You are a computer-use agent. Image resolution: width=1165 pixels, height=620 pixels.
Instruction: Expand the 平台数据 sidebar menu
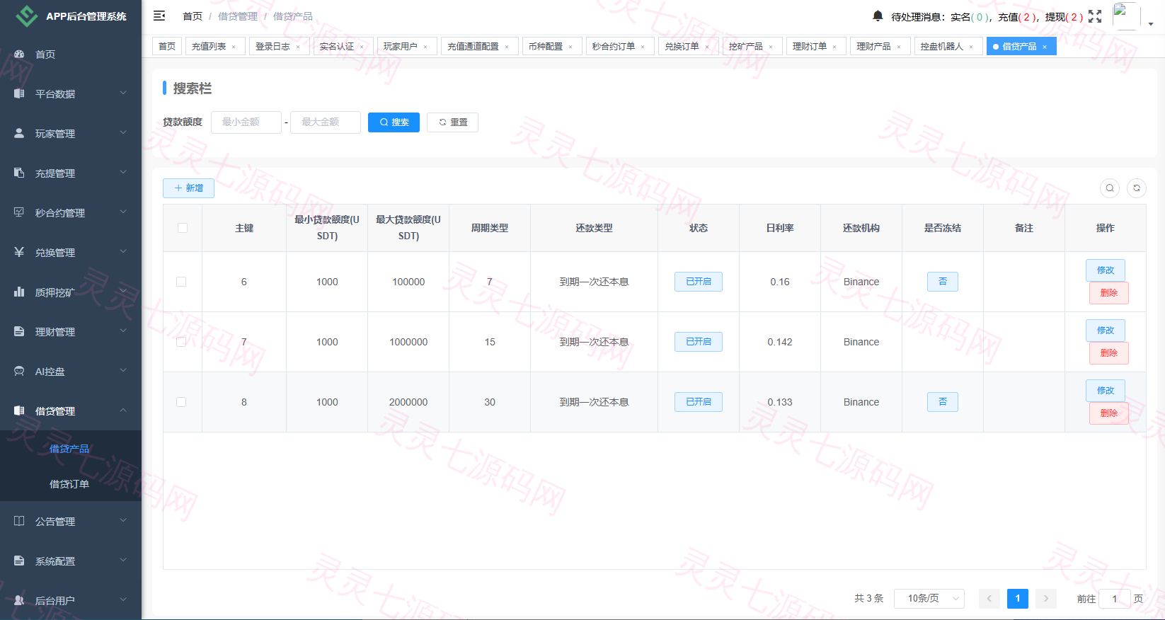71,93
